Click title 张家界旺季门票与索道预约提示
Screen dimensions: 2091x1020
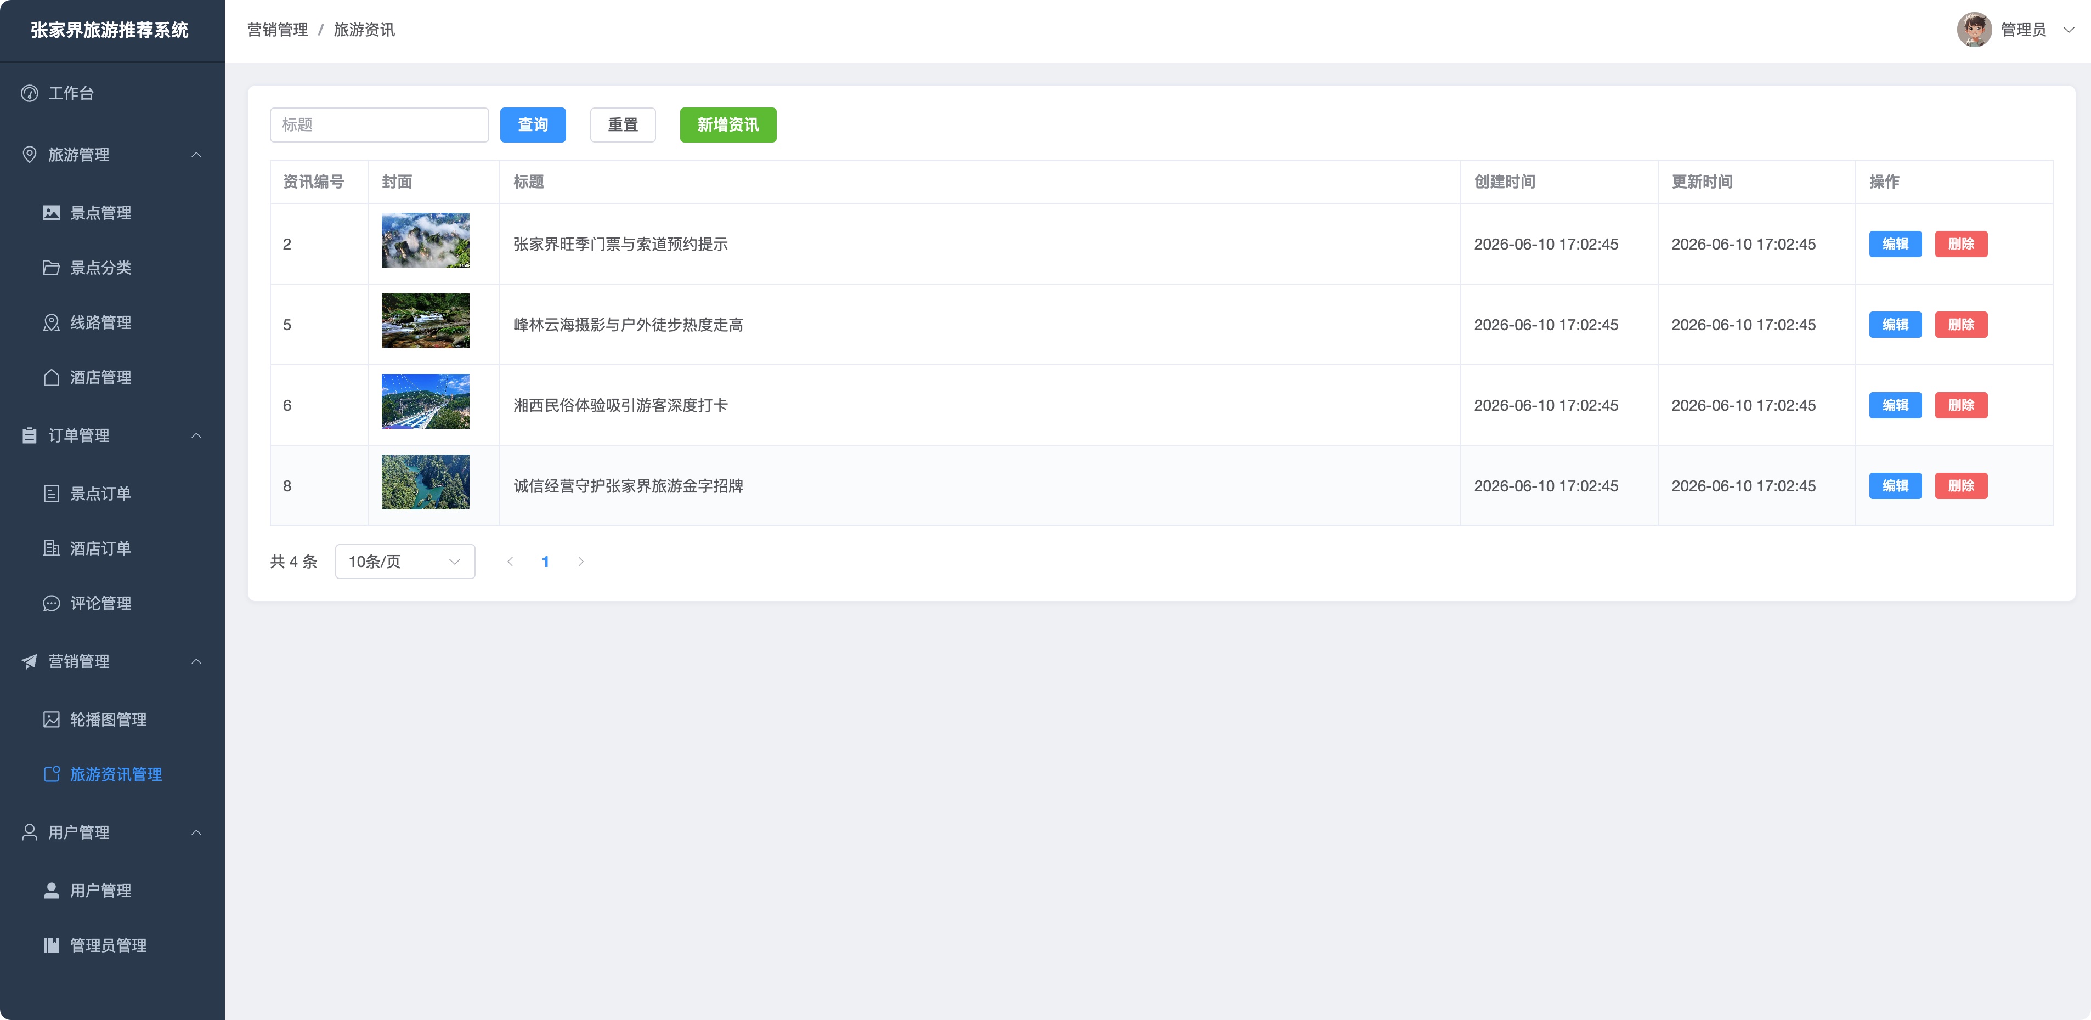pyautogui.click(x=620, y=244)
